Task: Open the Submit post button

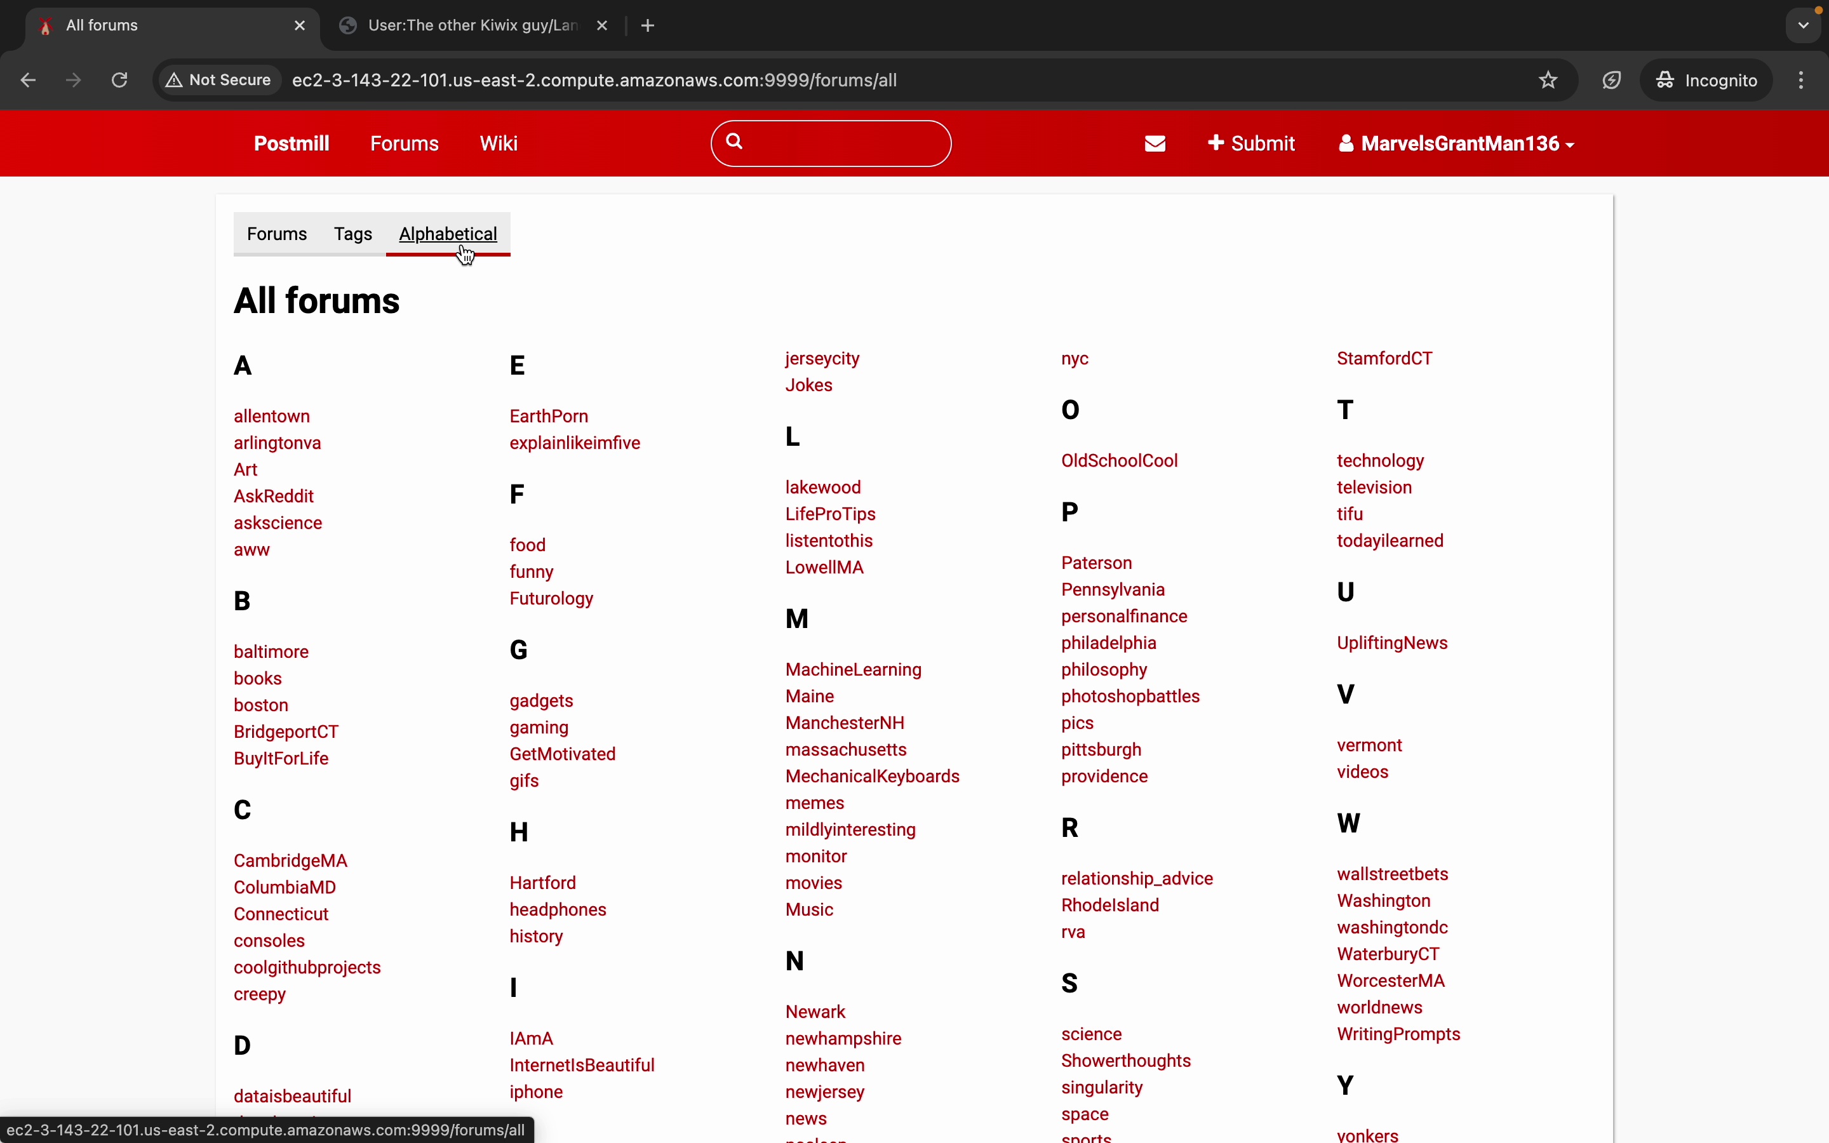Action: click(x=1251, y=144)
